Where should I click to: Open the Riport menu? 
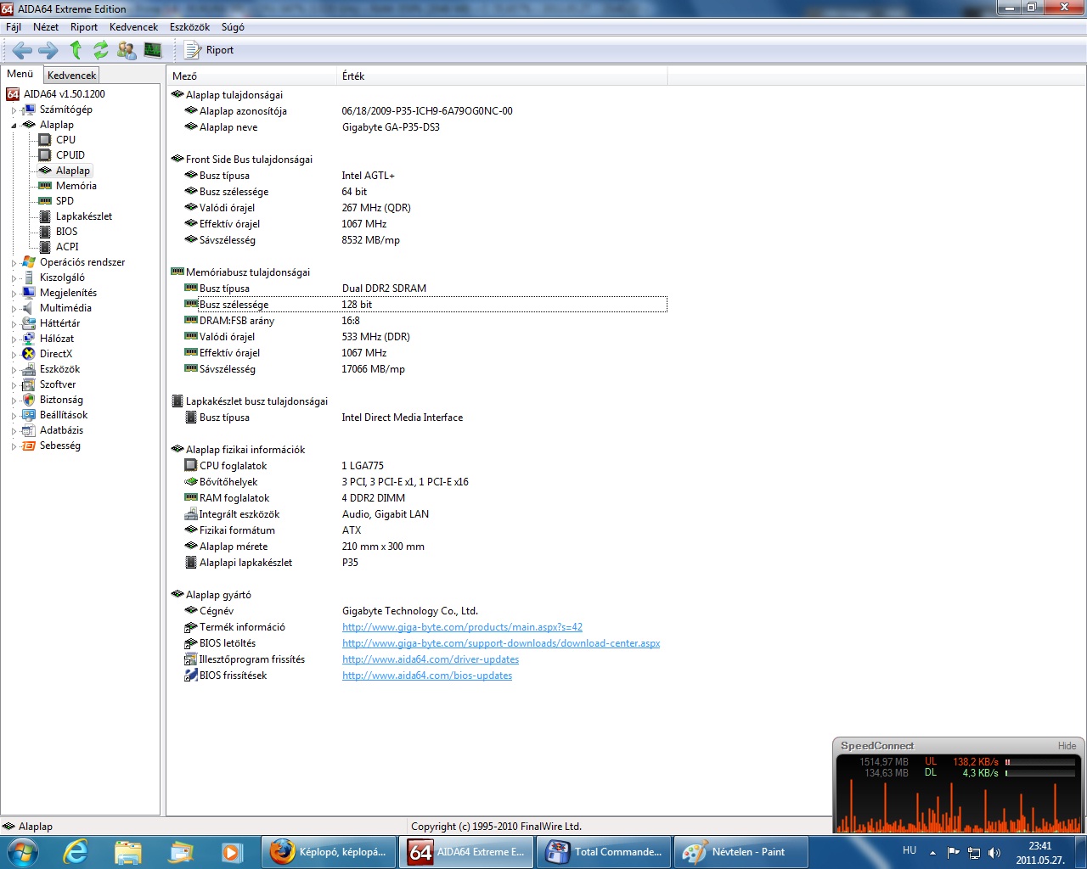[x=84, y=27]
